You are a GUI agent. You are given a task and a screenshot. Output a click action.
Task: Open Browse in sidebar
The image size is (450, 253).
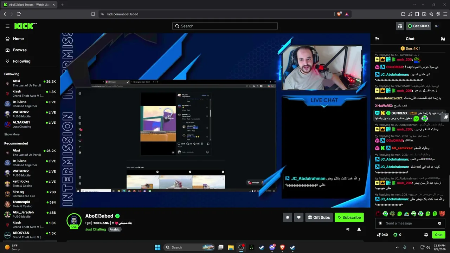pyautogui.click(x=16, y=50)
